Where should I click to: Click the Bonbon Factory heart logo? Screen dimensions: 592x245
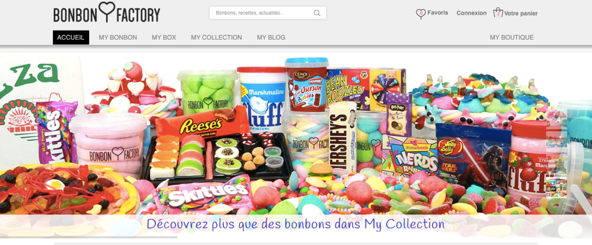[x=106, y=12]
